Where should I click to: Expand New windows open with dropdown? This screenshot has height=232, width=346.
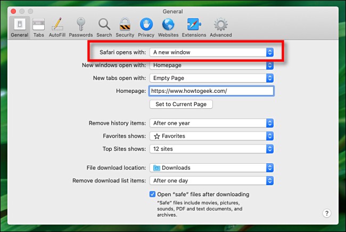tap(211, 65)
